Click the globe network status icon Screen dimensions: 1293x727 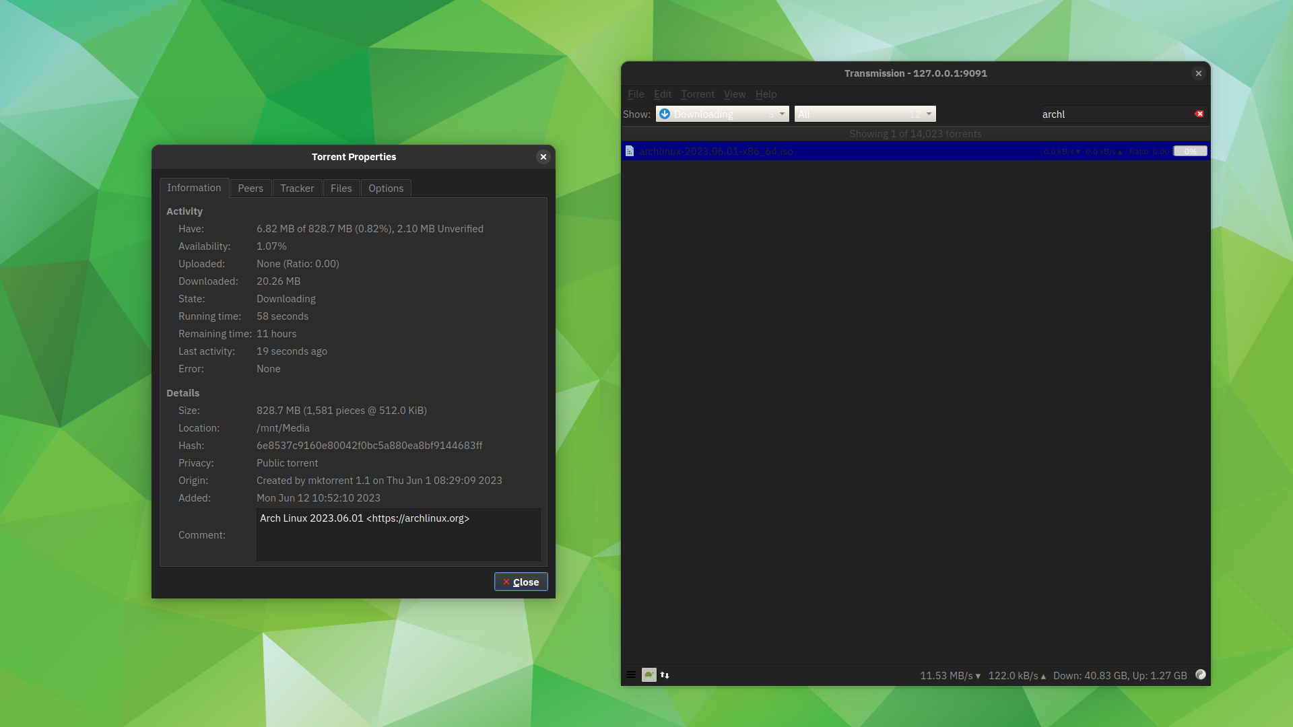click(x=1201, y=674)
